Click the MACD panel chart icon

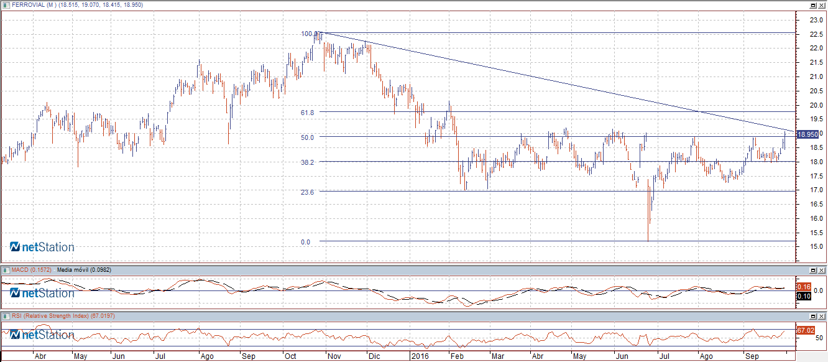click(x=7, y=270)
